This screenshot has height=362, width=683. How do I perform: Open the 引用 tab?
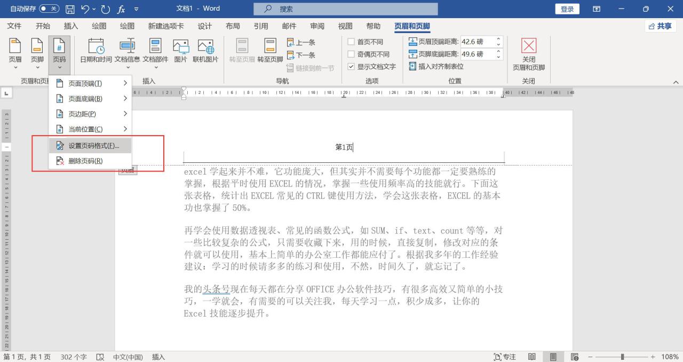click(x=261, y=26)
